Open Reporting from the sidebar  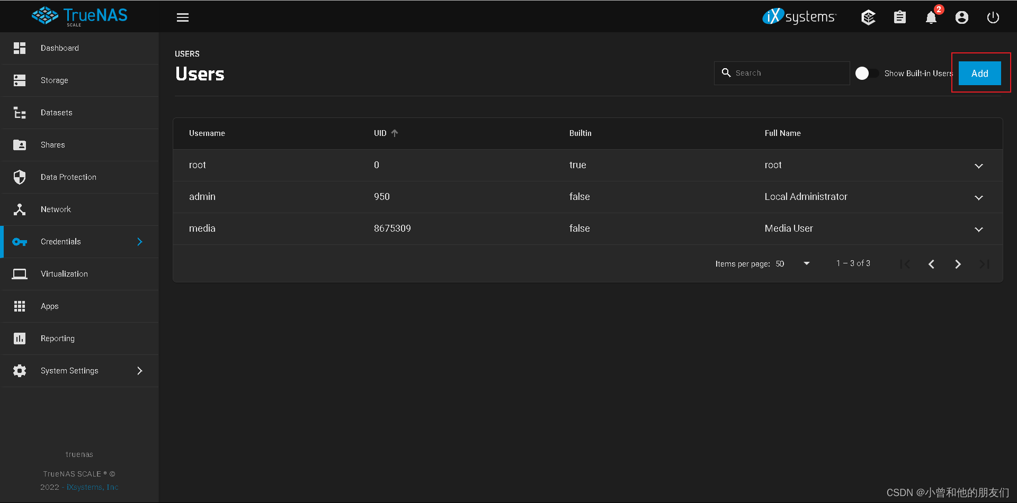tap(81, 339)
